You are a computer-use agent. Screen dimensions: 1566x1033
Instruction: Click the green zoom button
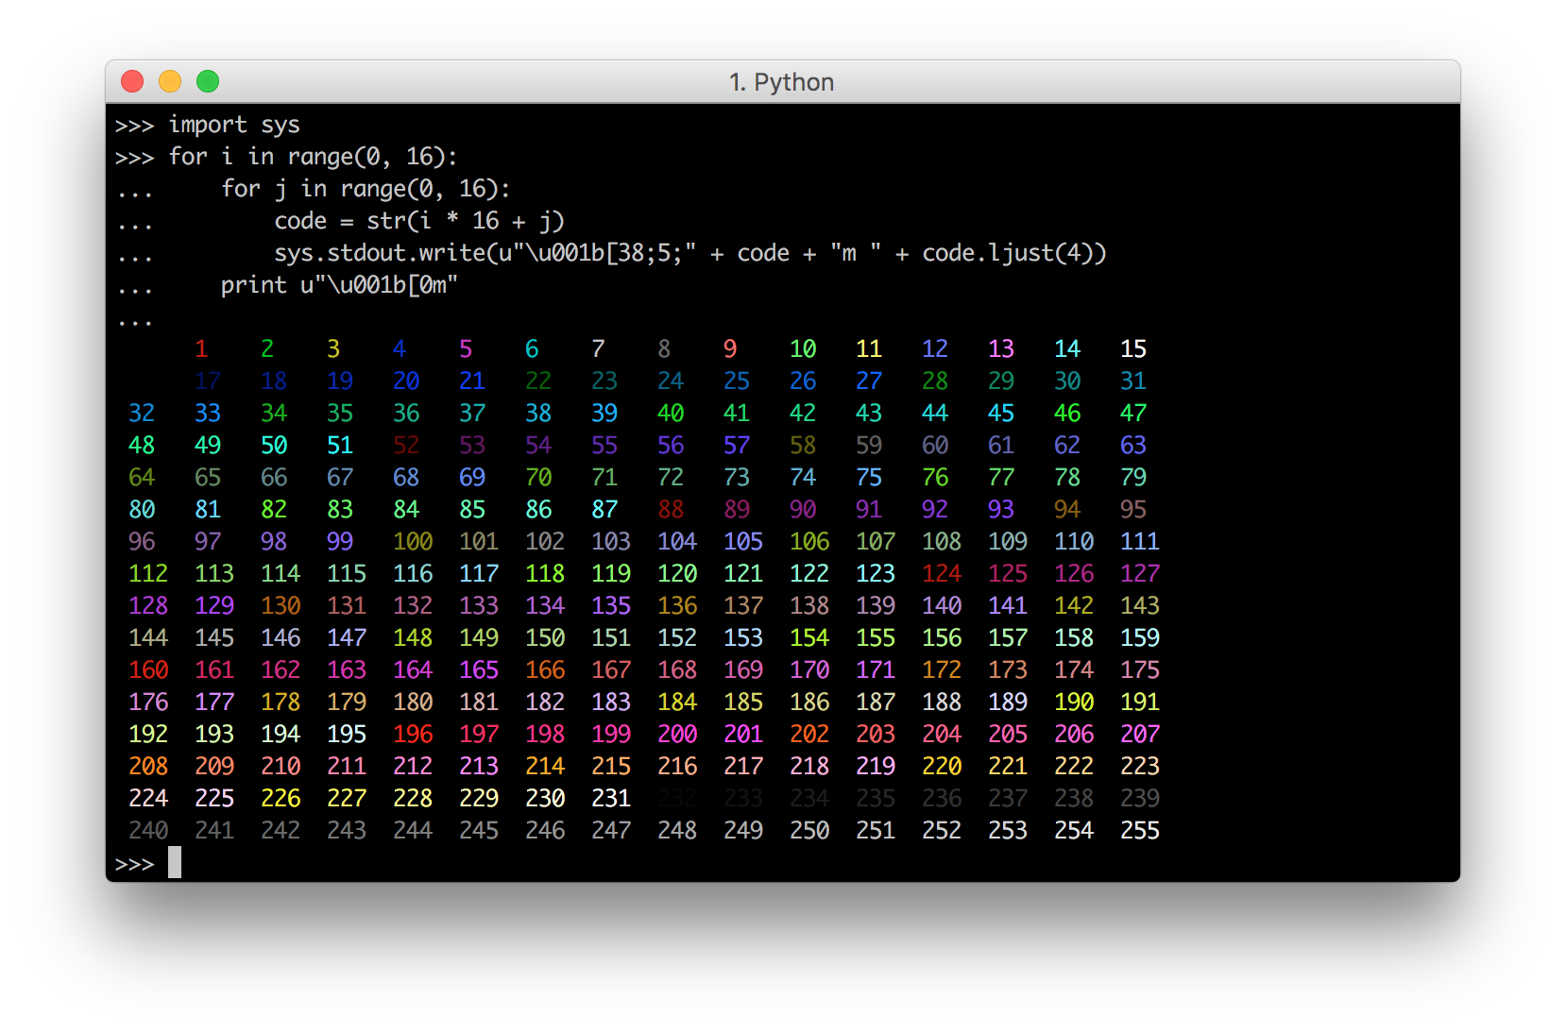pyautogui.click(x=208, y=81)
